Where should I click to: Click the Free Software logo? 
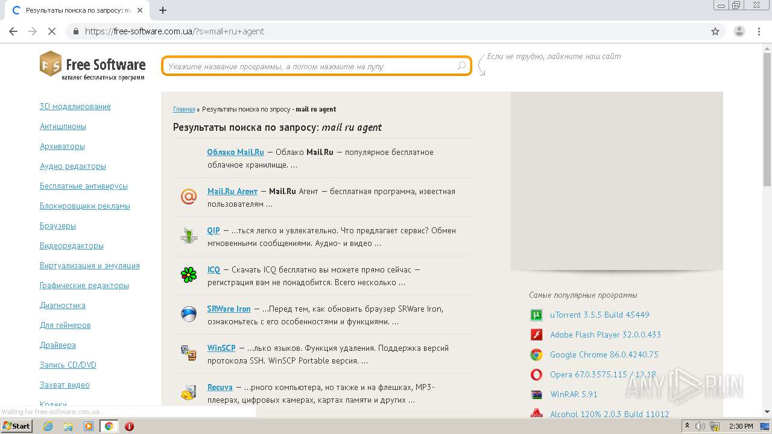click(x=93, y=65)
